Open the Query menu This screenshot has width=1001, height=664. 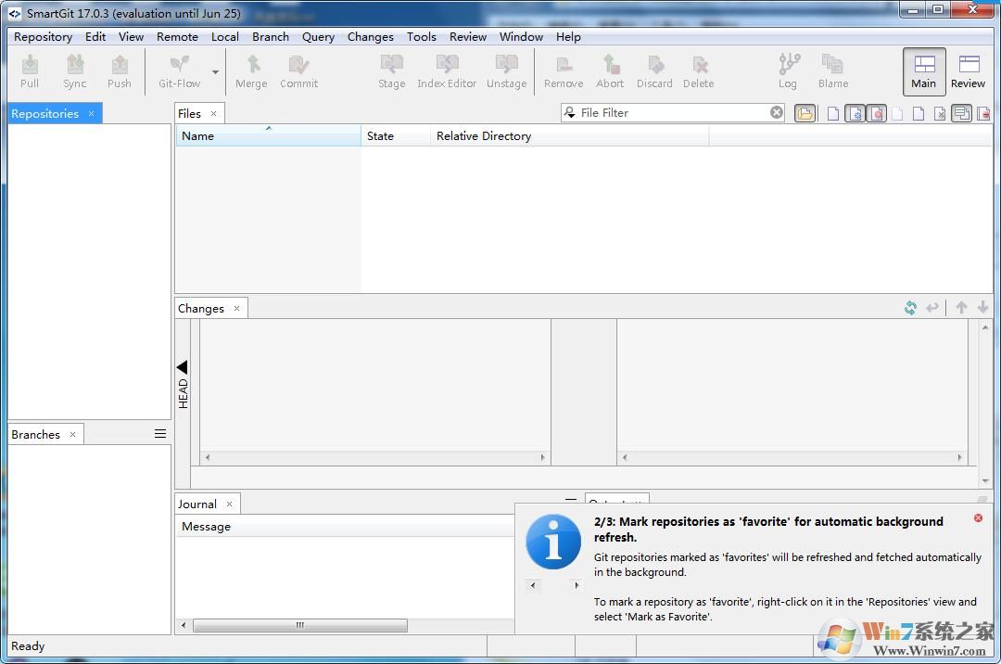318,36
